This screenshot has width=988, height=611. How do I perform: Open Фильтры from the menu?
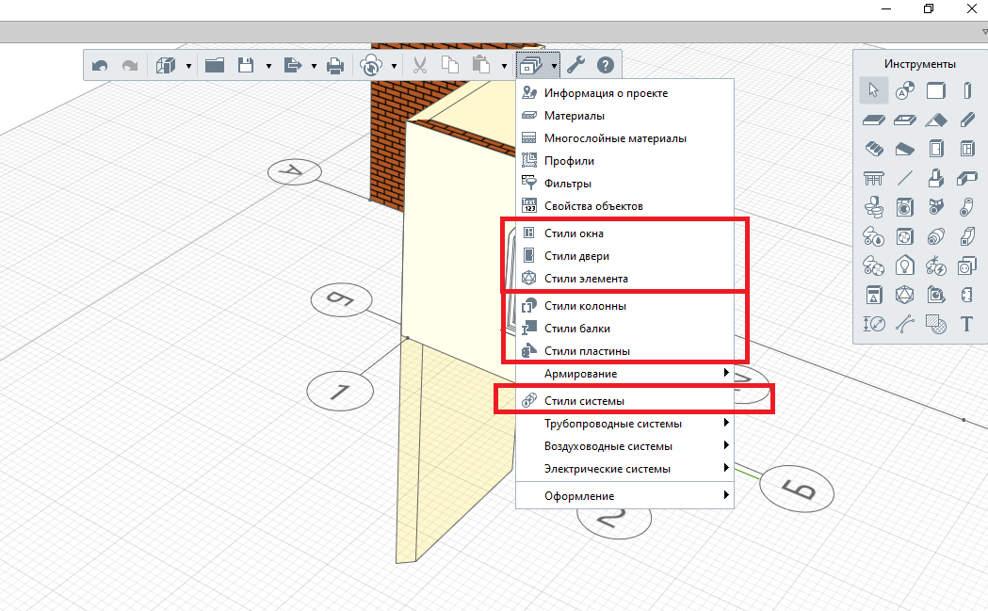pos(625,184)
